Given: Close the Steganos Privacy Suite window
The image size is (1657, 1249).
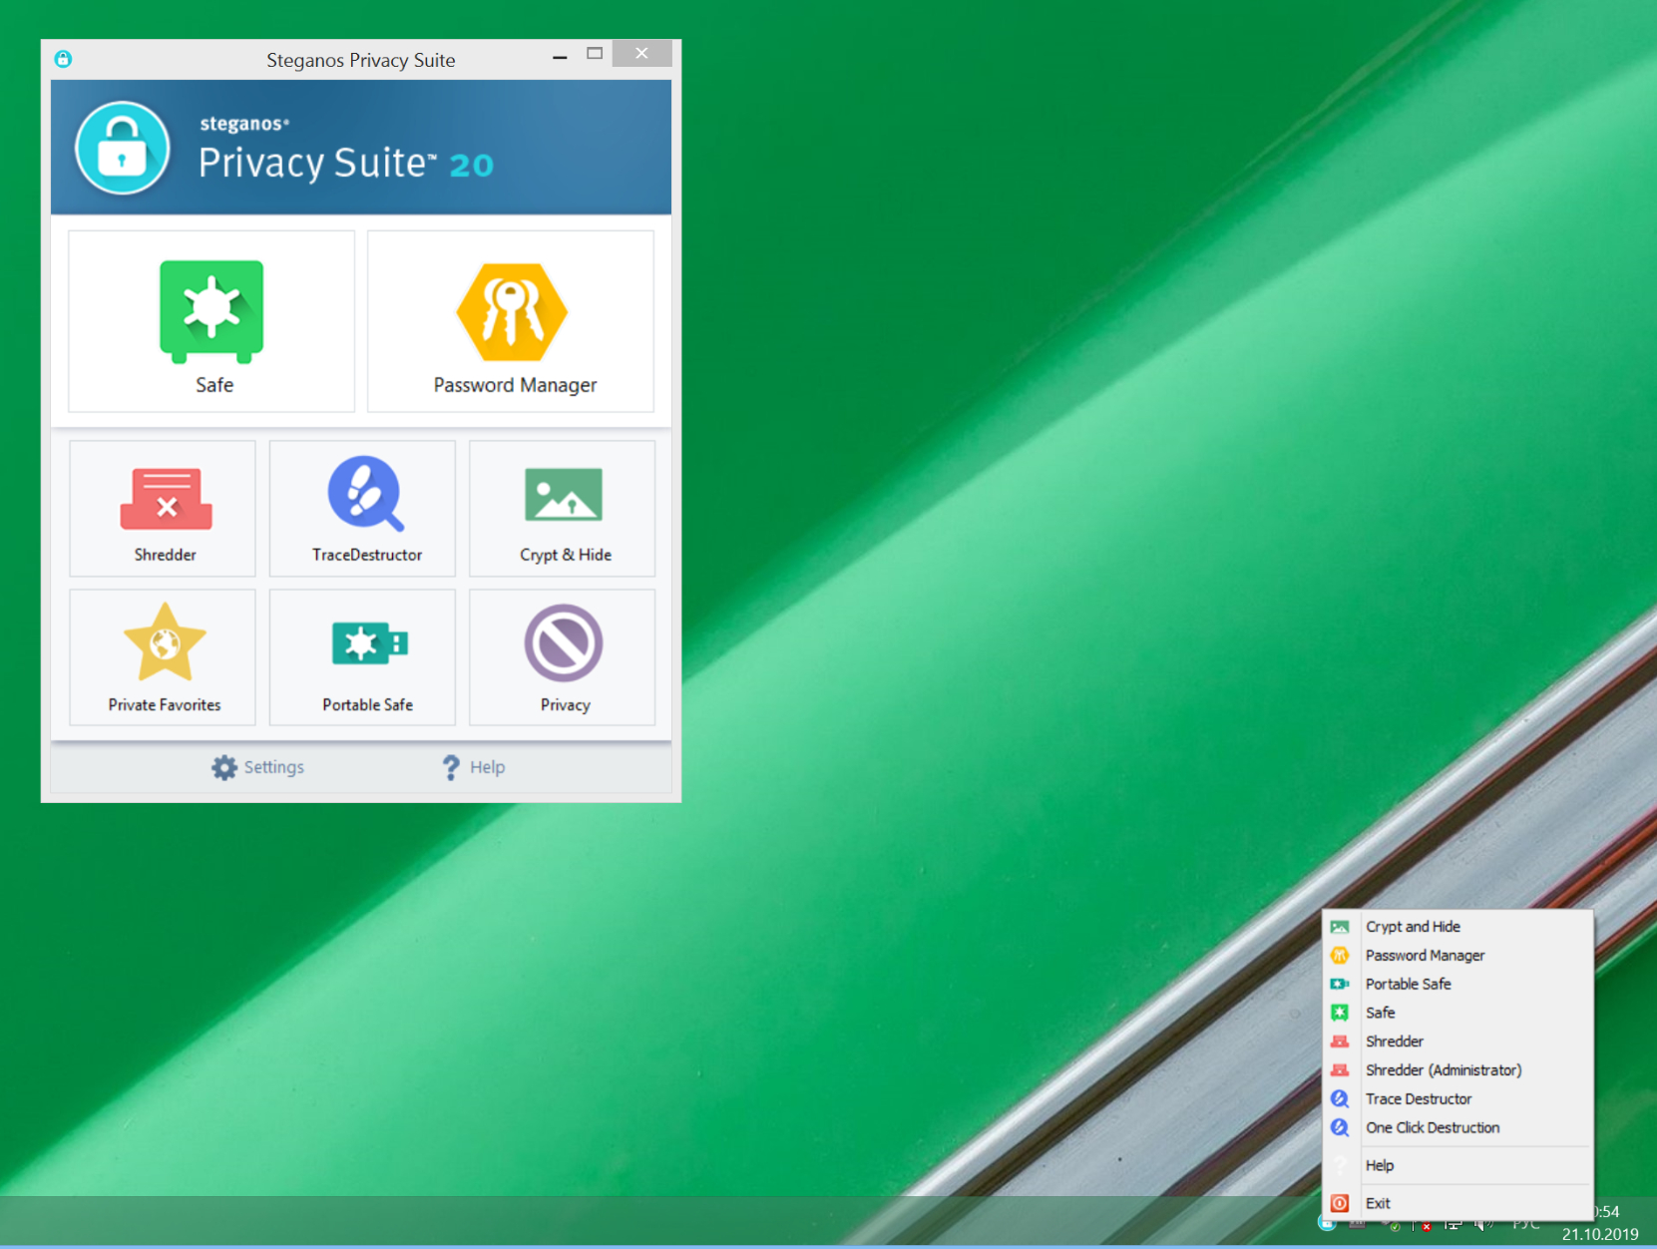Looking at the screenshot, I should 641,54.
